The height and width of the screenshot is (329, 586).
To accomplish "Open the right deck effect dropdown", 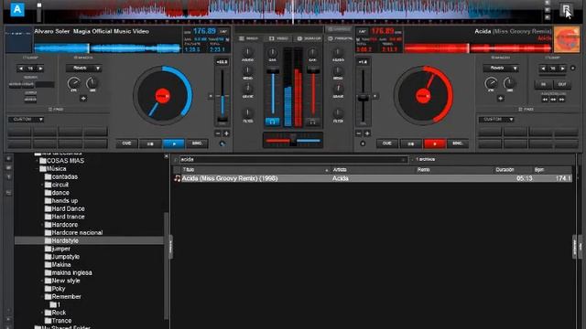I will click(x=500, y=69).
